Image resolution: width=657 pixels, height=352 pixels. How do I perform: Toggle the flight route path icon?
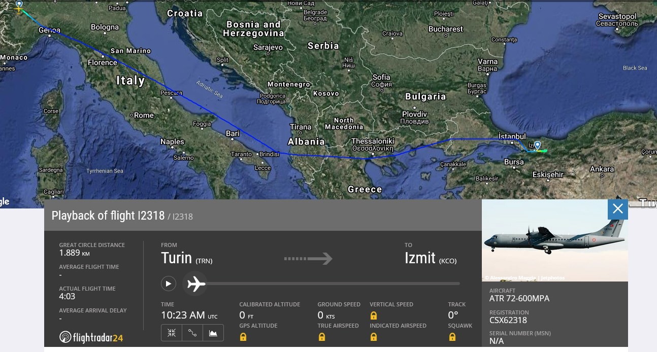pos(192,333)
